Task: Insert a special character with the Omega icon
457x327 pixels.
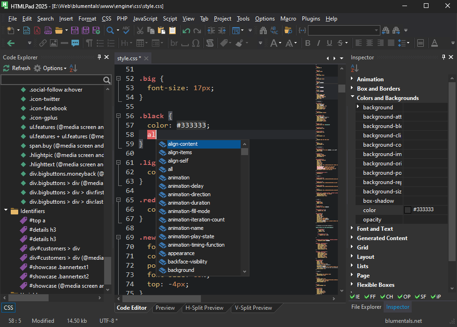Action: pos(196,42)
